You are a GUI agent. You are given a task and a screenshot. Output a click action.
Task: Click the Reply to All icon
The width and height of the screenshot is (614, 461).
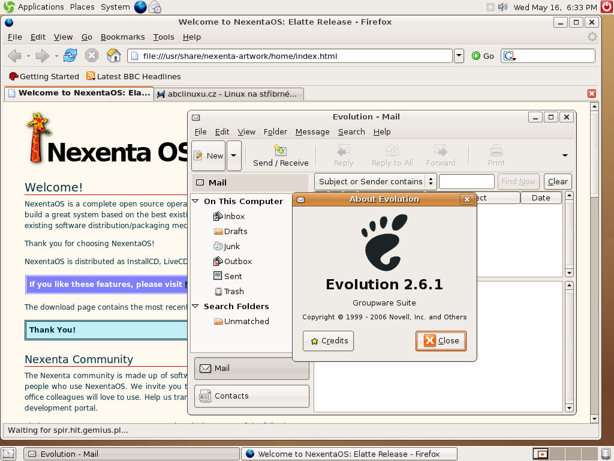(x=392, y=151)
